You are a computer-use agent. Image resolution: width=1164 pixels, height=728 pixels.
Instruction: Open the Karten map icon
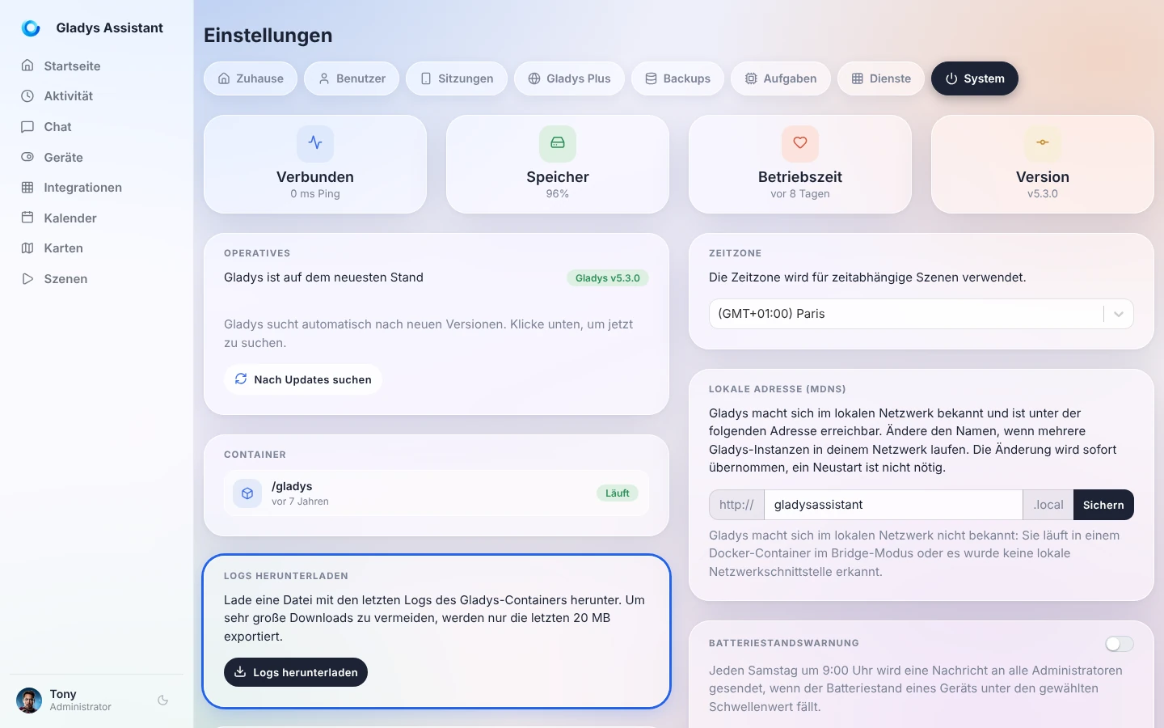27,248
